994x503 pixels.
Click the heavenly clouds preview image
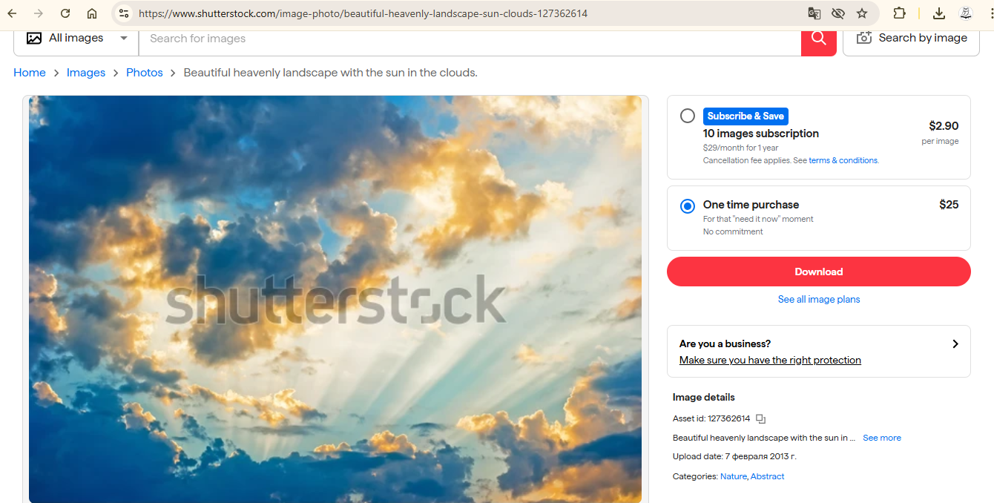click(335, 299)
